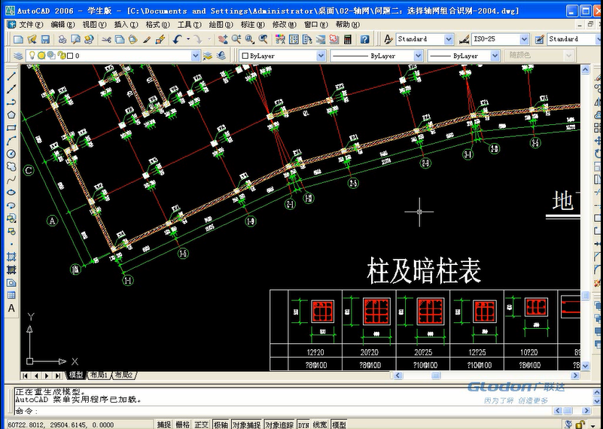Image resolution: width=603 pixels, height=429 pixels.
Task: Select the Multiline Text tool
Action: tap(11, 308)
